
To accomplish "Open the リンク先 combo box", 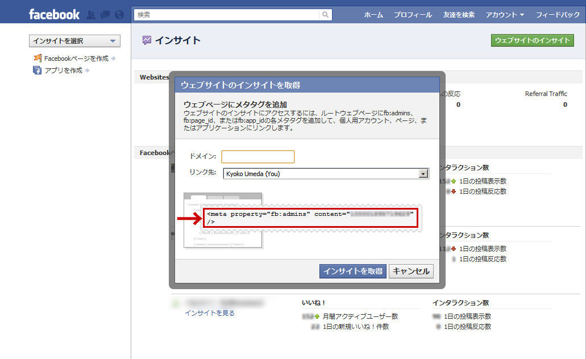I will point(326,174).
